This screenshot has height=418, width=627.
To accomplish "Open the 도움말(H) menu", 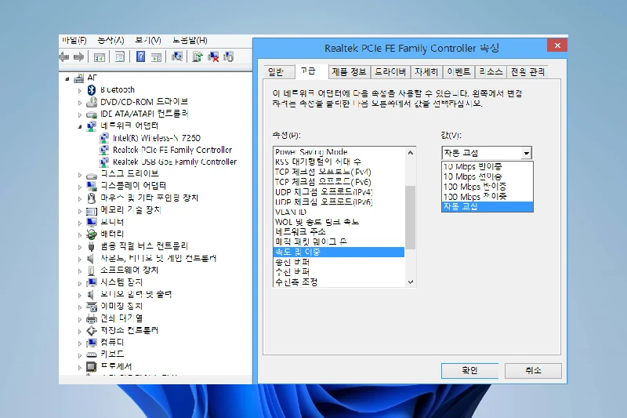I will (x=190, y=40).
